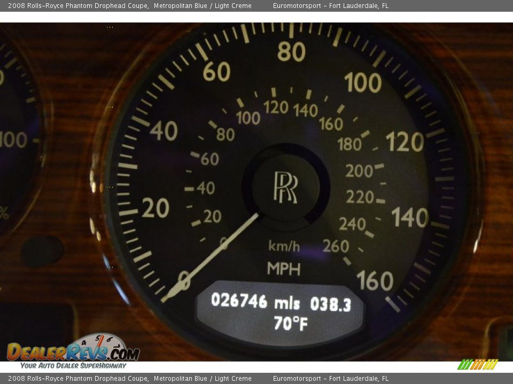Viewport: 513px width, 384px height.
Task: Click the top title '2008 Rolls-Royce Phantom Drophead Coupe'
Action: [78, 6]
